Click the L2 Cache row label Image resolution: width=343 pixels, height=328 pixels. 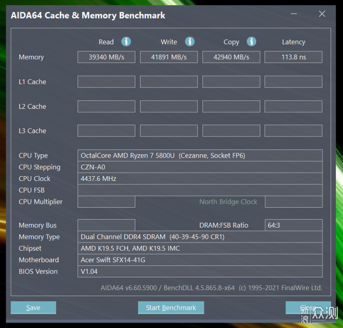(x=32, y=107)
